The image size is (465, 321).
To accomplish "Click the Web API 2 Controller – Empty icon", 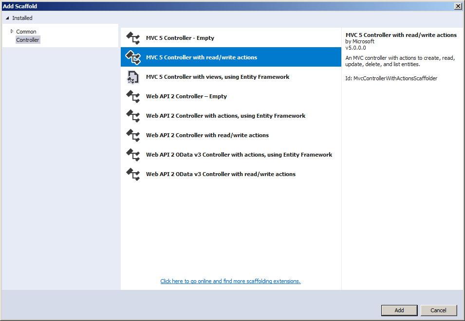I will (x=133, y=96).
